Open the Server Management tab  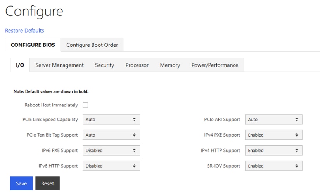pyautogui.click(x=59, y=65)
